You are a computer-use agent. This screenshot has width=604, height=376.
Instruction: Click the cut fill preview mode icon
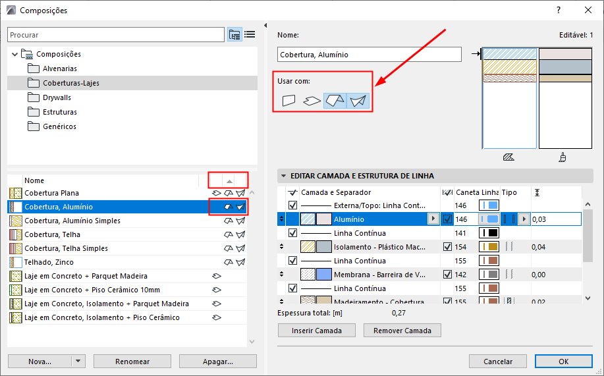[x=508, y=157]
